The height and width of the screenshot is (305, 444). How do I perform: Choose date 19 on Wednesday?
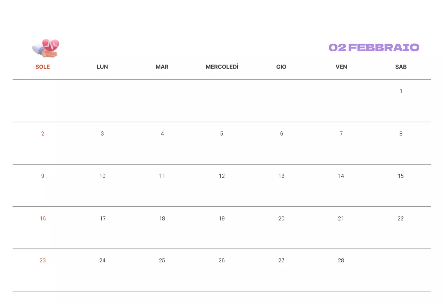222,219
